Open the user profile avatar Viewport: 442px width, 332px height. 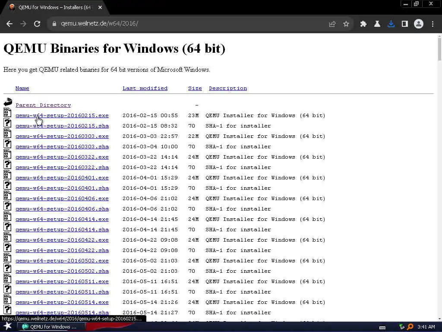coord(419,24)
